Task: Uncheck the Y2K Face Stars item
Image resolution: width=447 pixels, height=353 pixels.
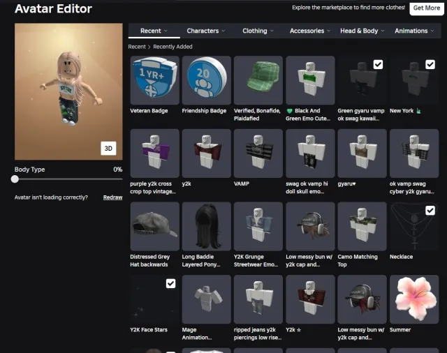Action: point(170,283)
